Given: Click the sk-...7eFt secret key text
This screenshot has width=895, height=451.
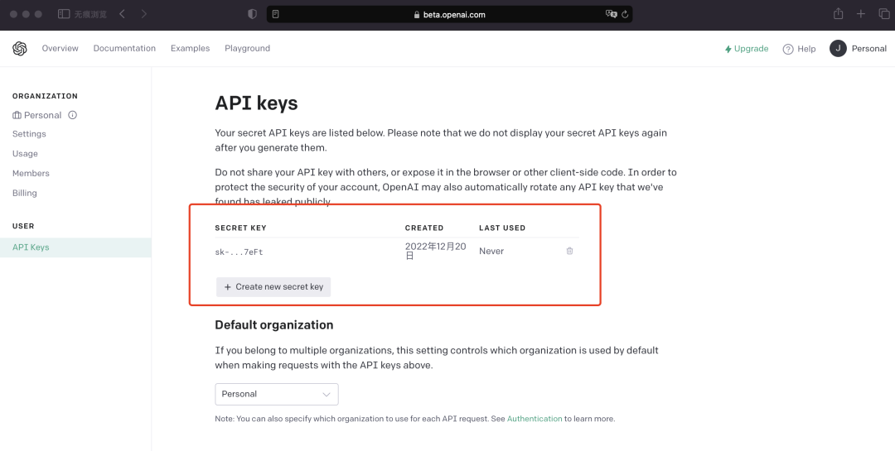Looking at the screenshot, I should point(239,252).
